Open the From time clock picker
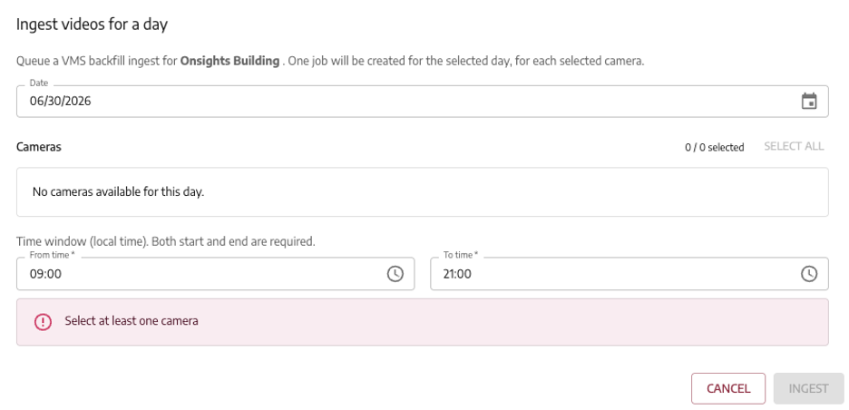This screenshot has height=410, width=849. tap(395, 274)
